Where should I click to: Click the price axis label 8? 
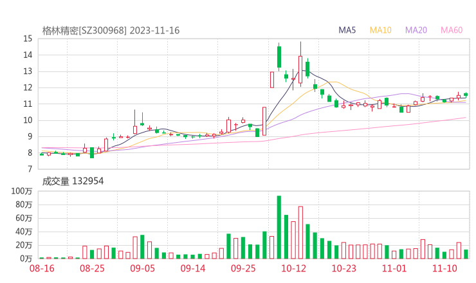click(x=30, y=152)
